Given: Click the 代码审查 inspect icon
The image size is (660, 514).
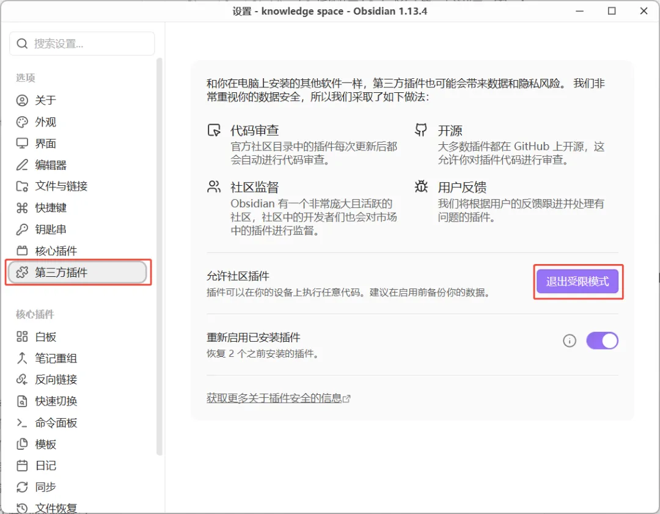Looking at the screenshot, I should coord(214,130).
